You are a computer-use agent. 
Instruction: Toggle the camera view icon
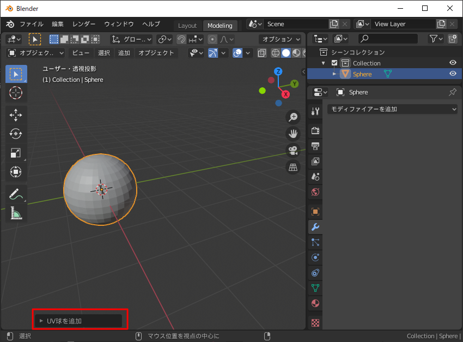point(293,151)
